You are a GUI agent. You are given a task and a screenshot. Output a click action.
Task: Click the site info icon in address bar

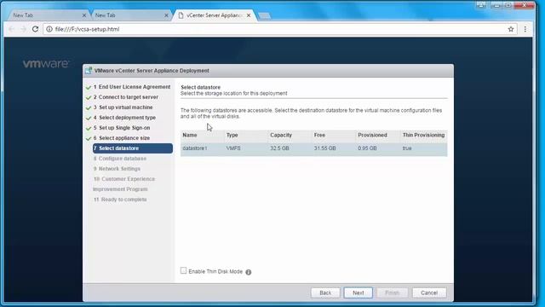point(49,29)
